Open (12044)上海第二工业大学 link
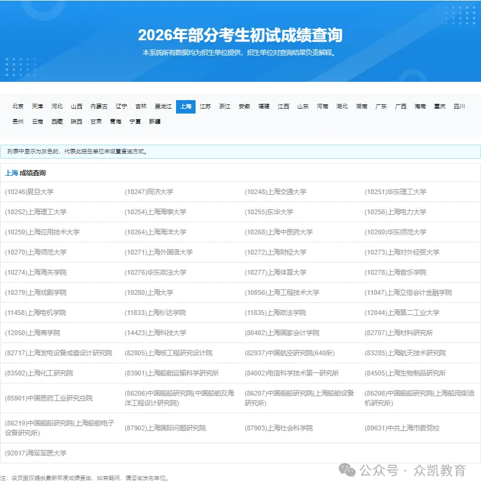The width and height of the screenshot is (481, 489). [402, 313]
